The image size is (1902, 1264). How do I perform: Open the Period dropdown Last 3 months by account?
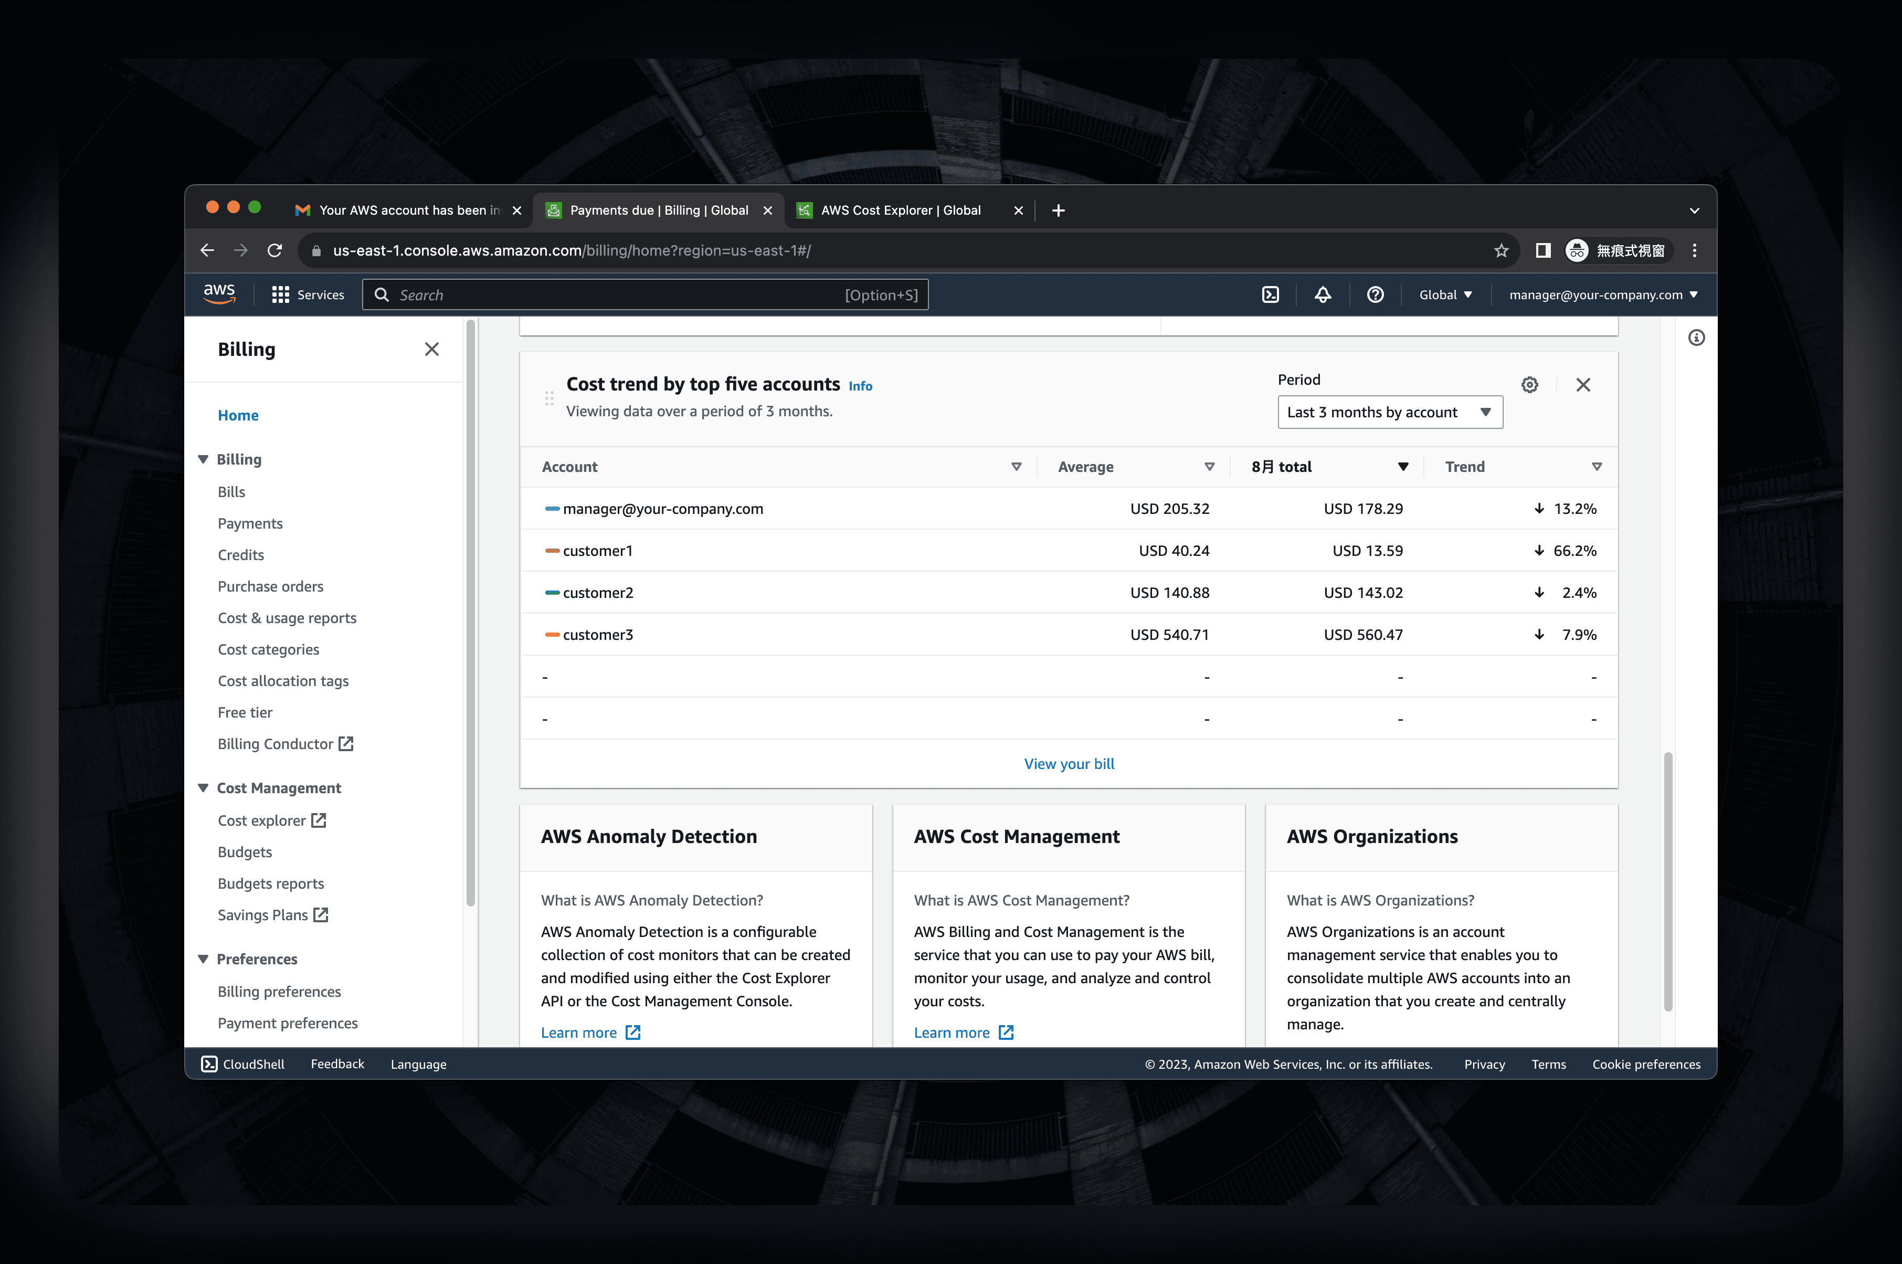tap(1389, 412)
